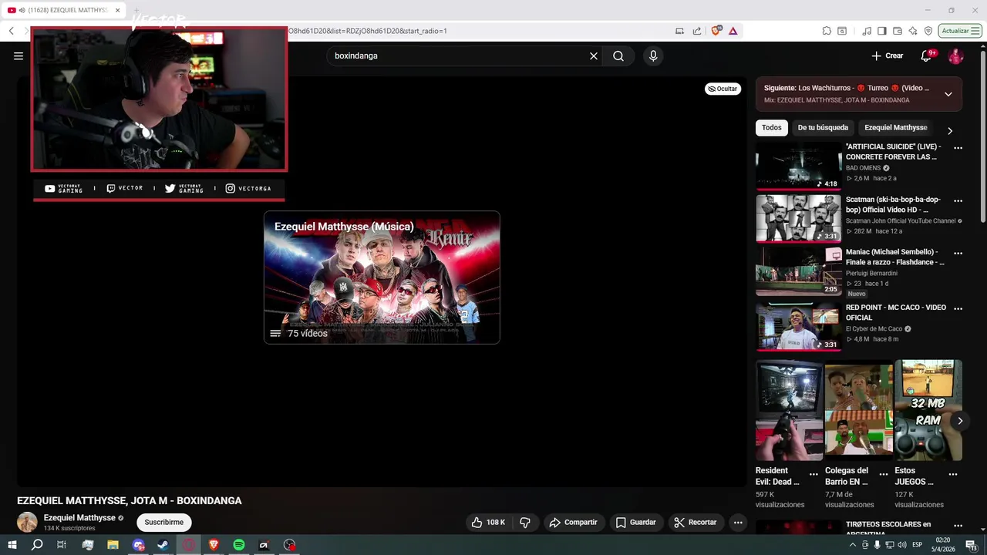Open the TIROTEOS ESCOLARES video title

pyautogui.click(x=888, y=529)
